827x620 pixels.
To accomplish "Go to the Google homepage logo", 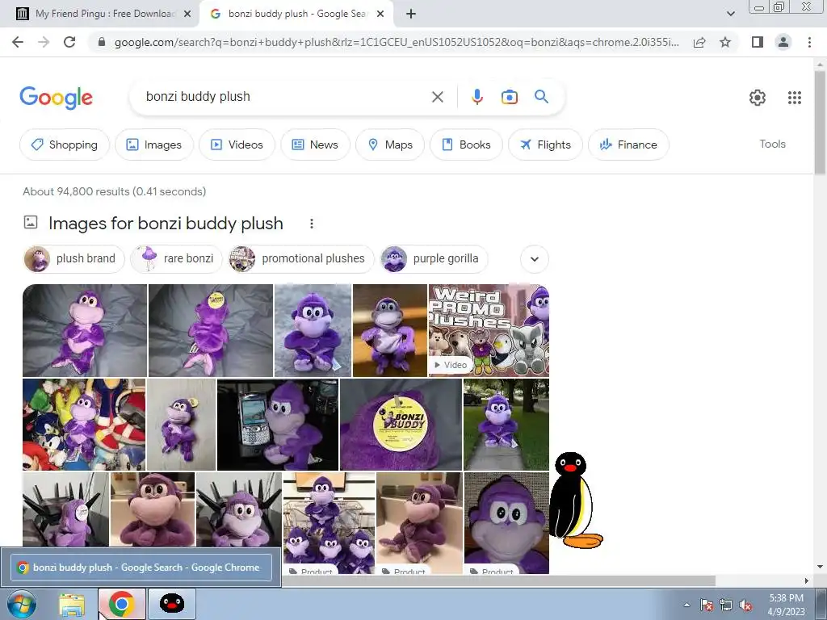I will (x=56, y=98).
